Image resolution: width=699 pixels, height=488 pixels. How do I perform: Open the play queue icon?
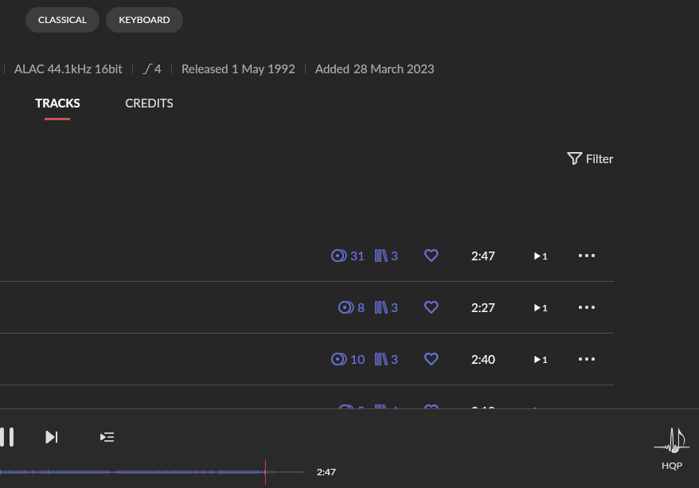[x=107, y=437]
